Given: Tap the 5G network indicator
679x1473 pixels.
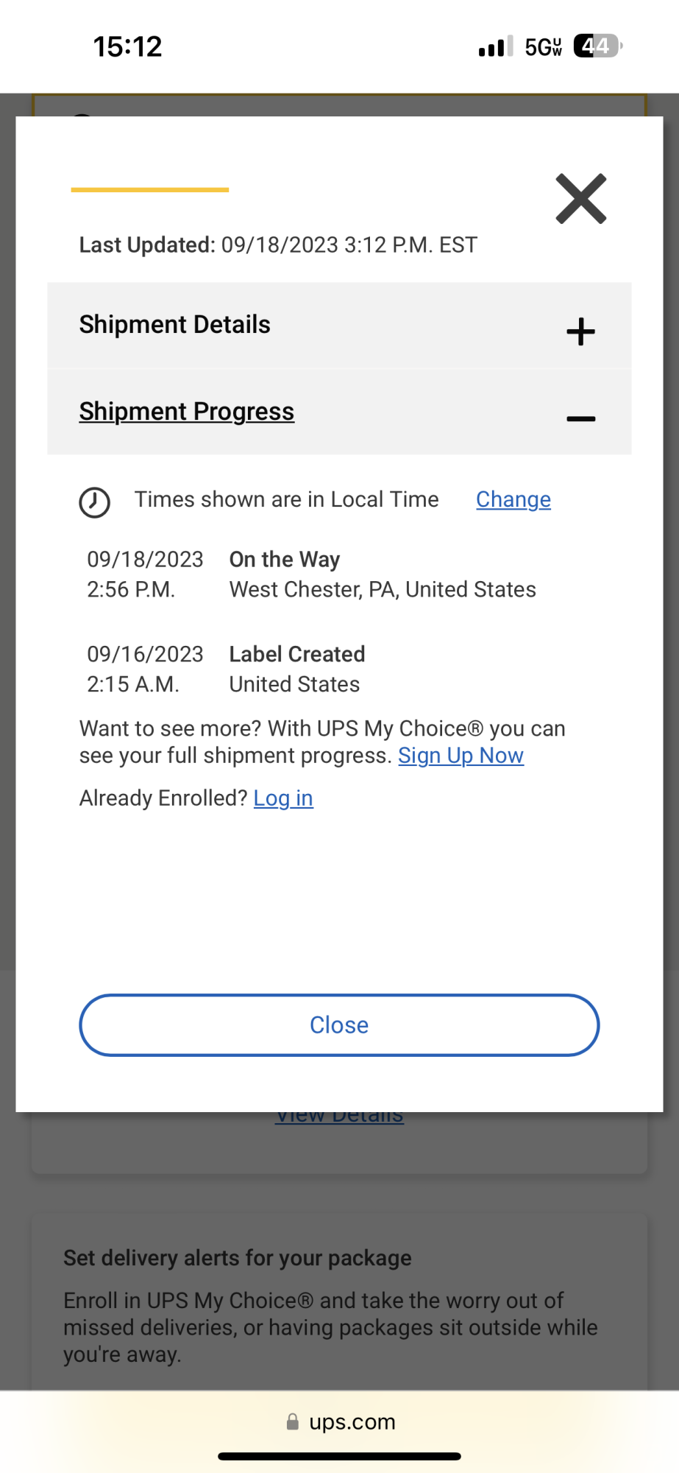Looking at the screenshot, I should (543, 47).
